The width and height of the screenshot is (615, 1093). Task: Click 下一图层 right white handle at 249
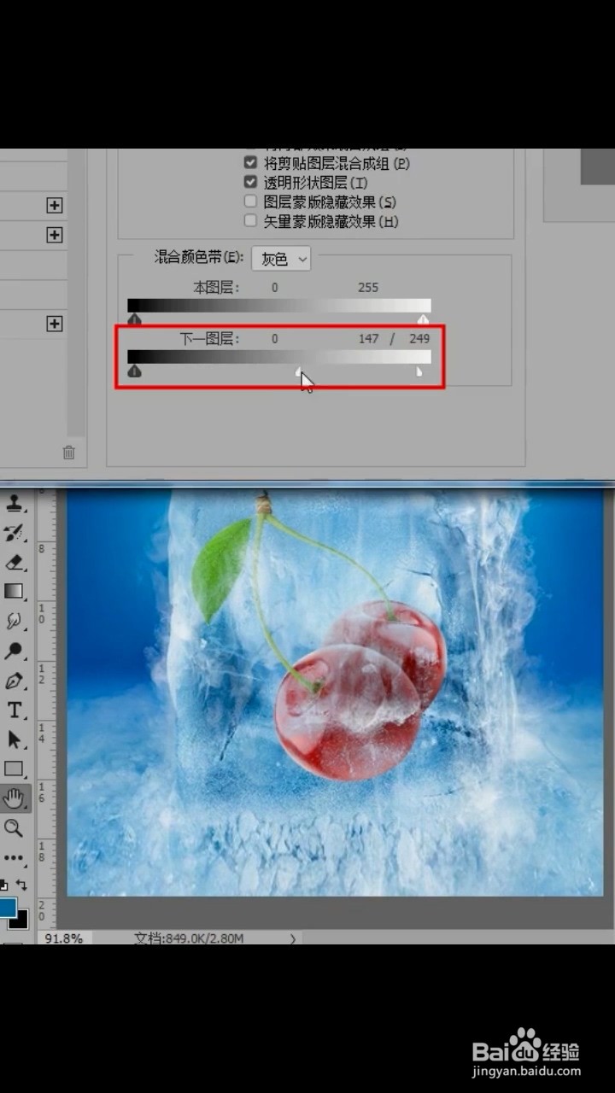419,371
